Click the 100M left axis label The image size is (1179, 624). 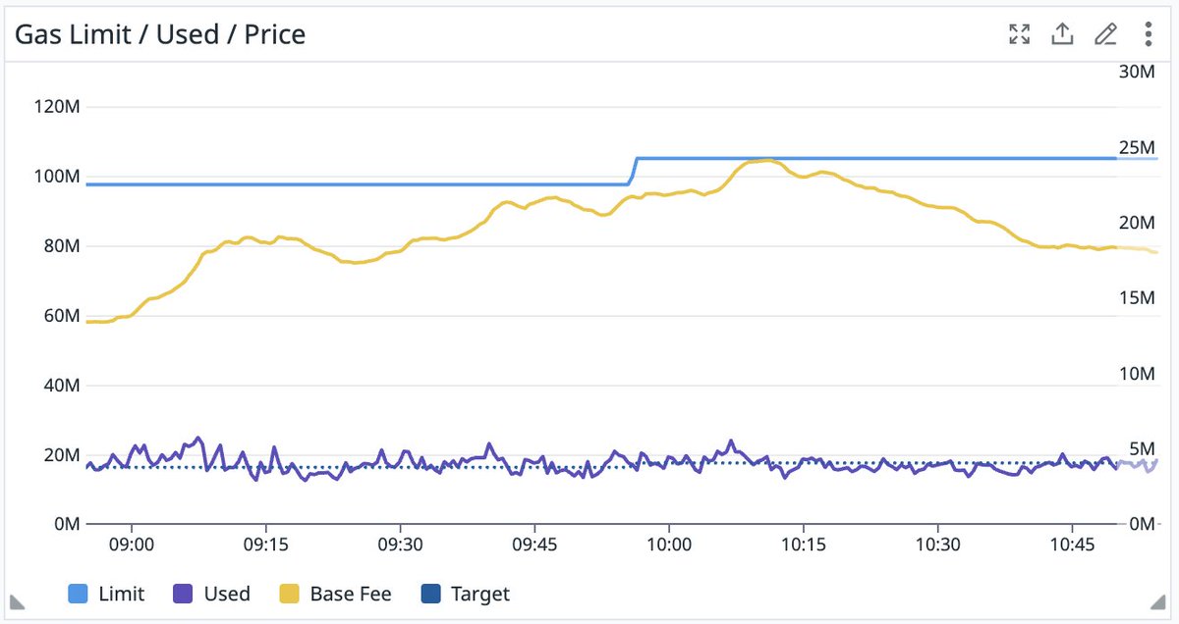coord(56,176)
